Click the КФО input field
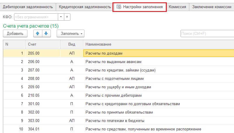This screenshot has width=234, height=133. click(36, 17)
